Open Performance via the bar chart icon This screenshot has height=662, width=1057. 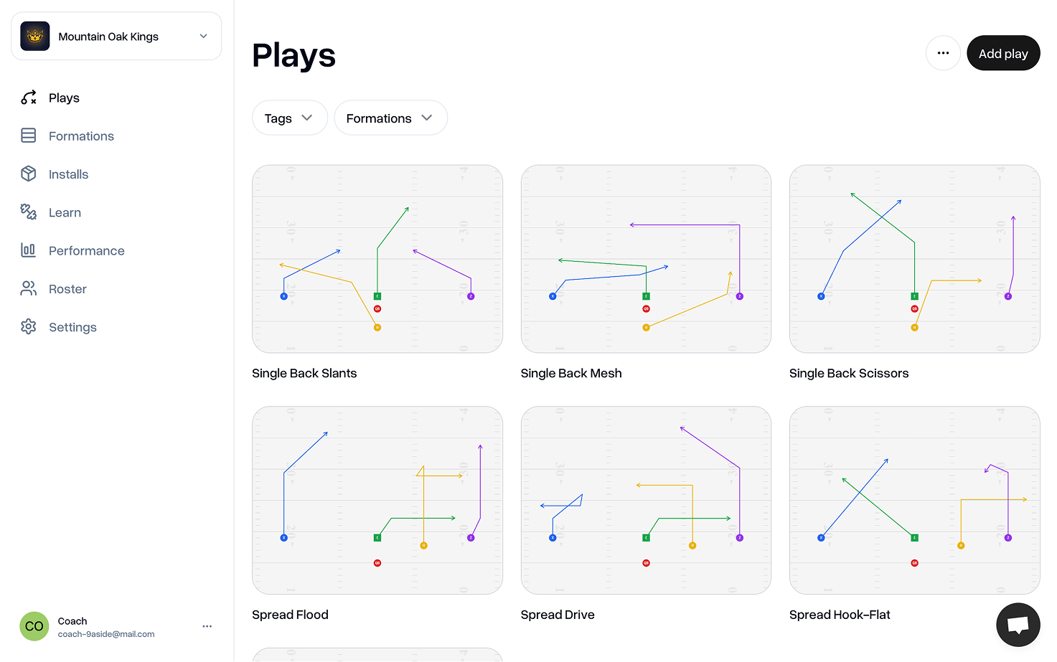pyautogui.click(x=28, y=250)
